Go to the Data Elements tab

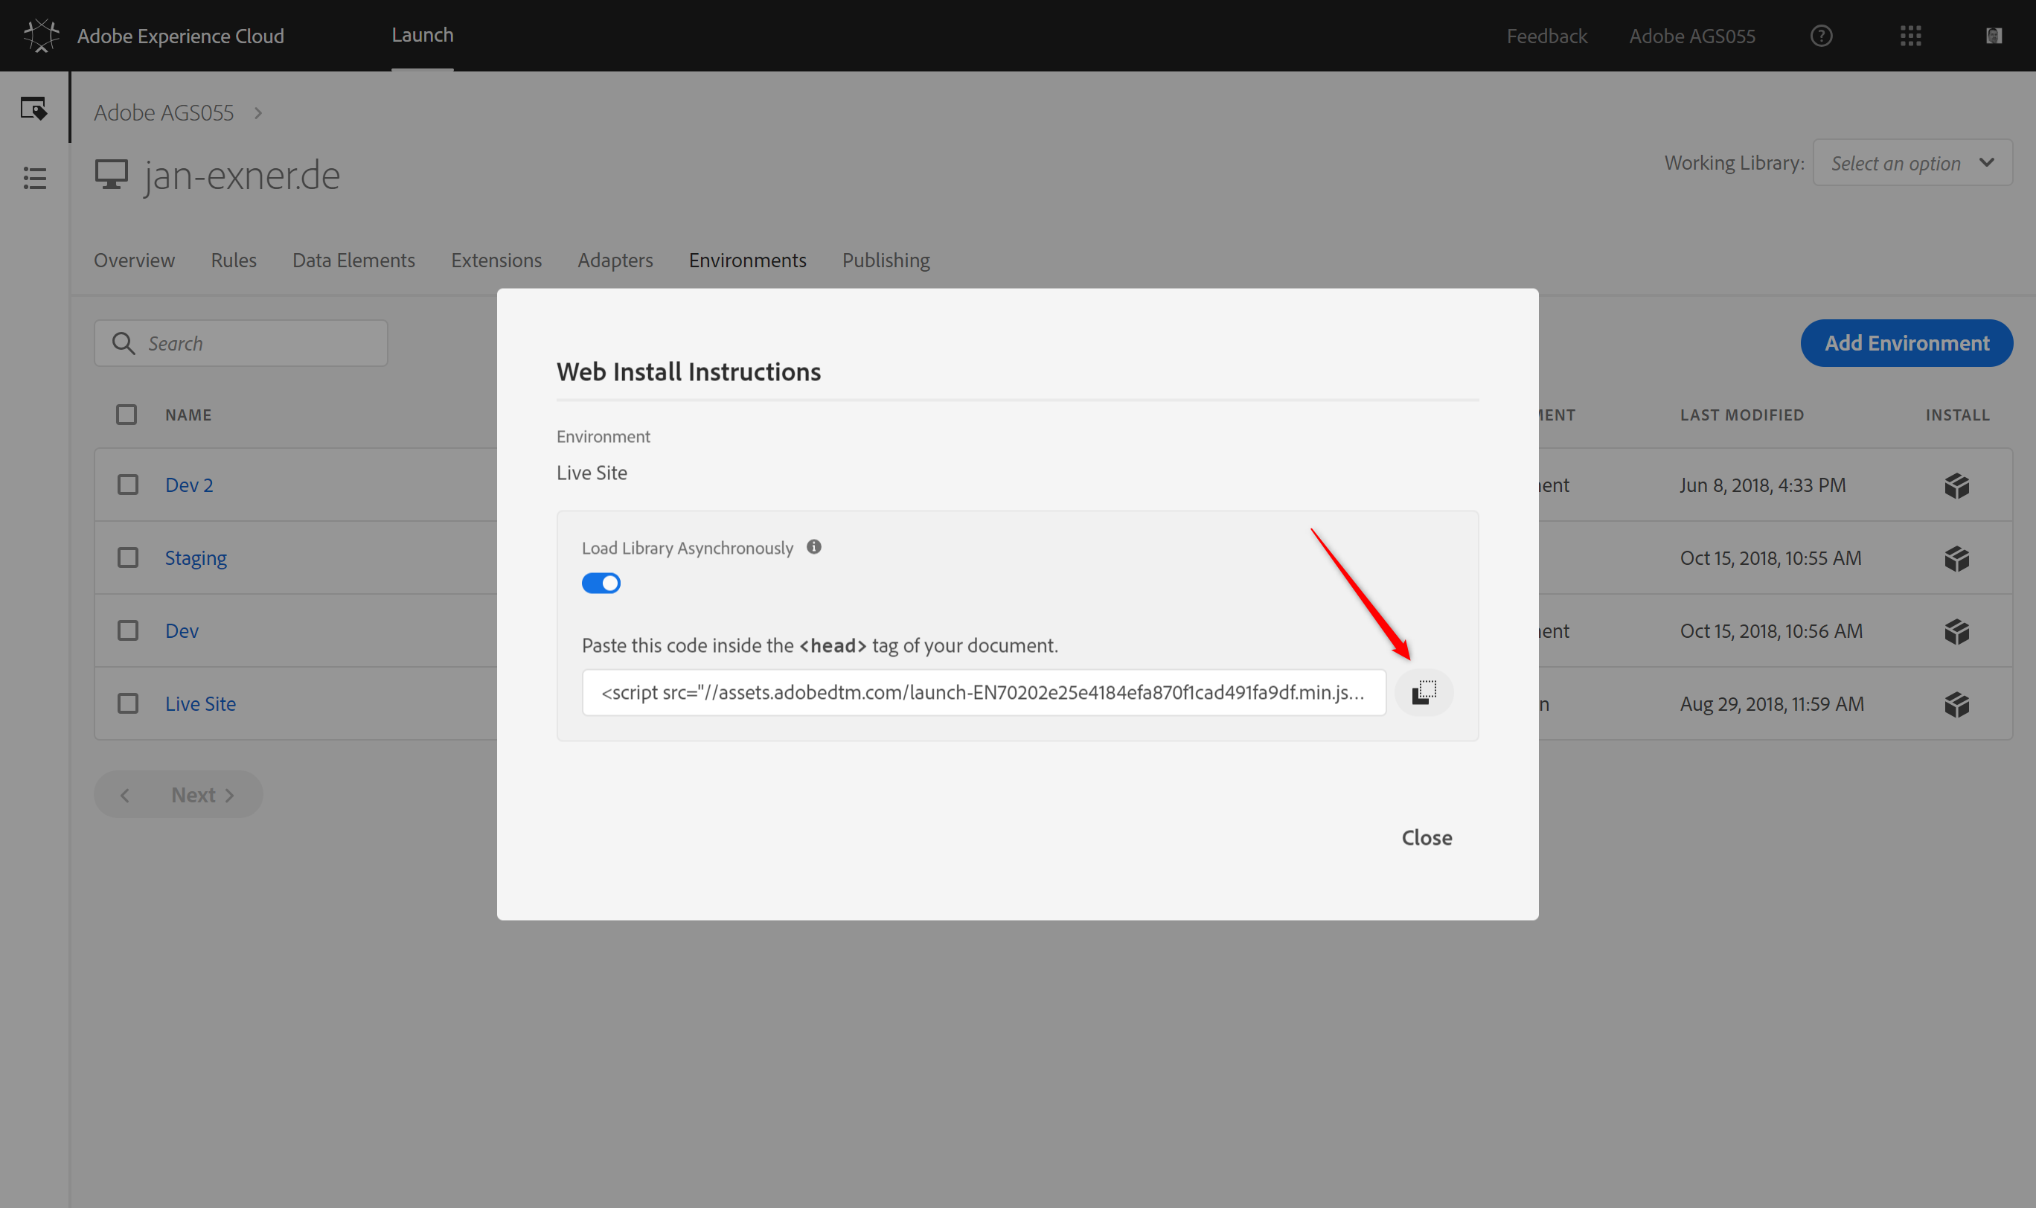click(x=353, y=261)
